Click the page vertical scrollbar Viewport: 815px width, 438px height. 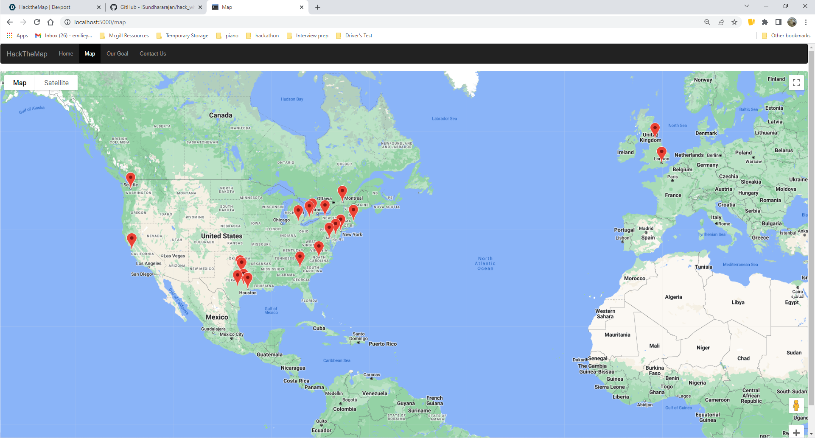[x=811, y=229]
